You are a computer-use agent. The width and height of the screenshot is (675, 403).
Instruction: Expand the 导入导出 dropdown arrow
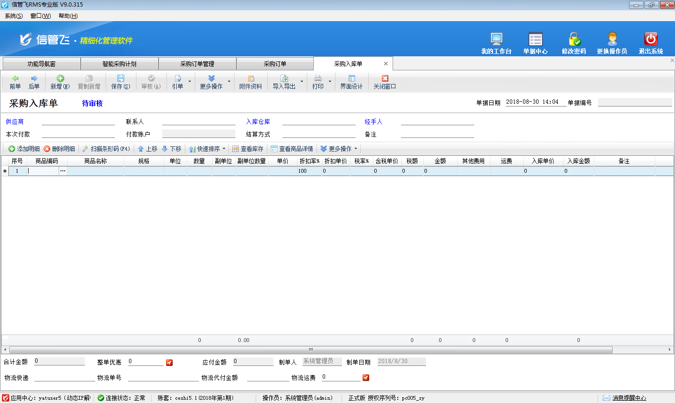[302, 82]
